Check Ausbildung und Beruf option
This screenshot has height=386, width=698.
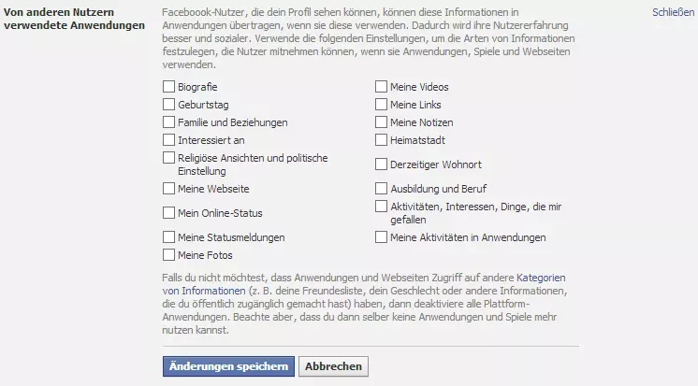tap(381, 189)
